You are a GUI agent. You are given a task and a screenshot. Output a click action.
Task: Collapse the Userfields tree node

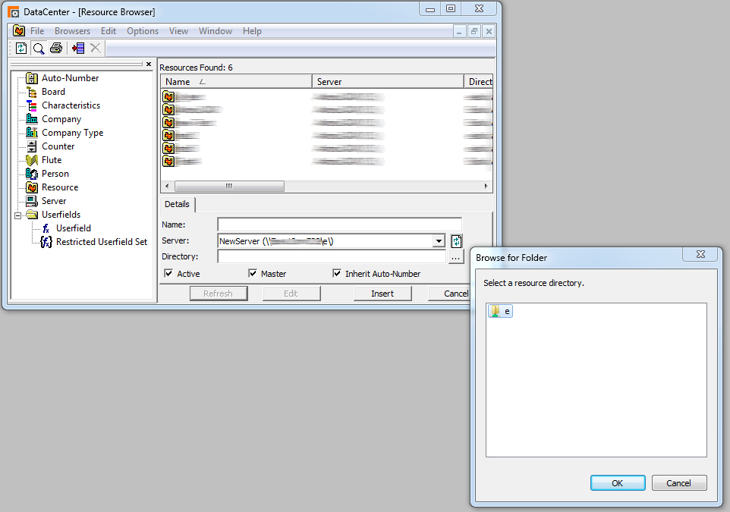17,214
